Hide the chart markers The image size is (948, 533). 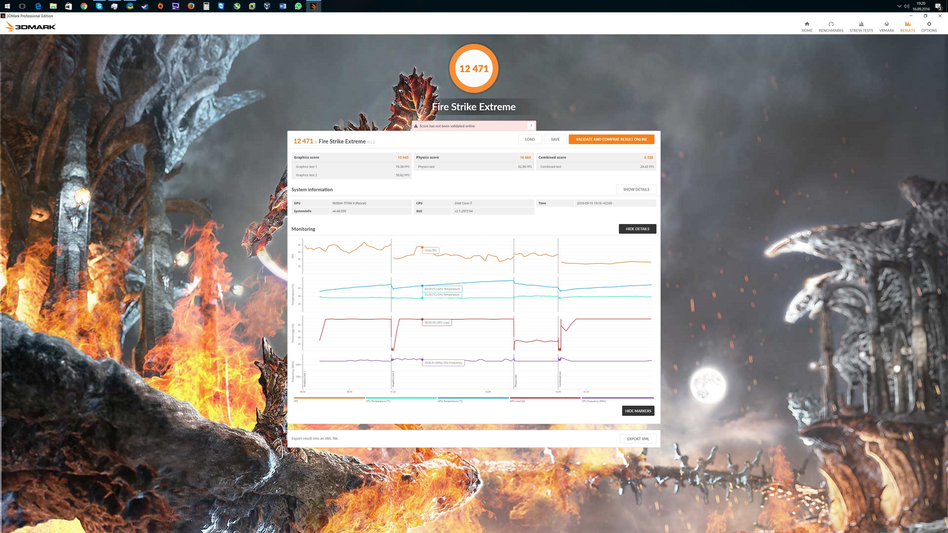click(x=638, y=411)
